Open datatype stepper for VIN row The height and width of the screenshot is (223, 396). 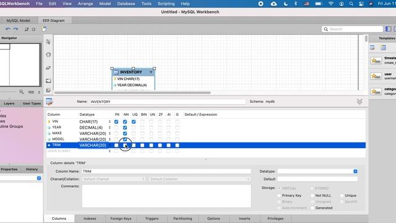click(110, 121)
